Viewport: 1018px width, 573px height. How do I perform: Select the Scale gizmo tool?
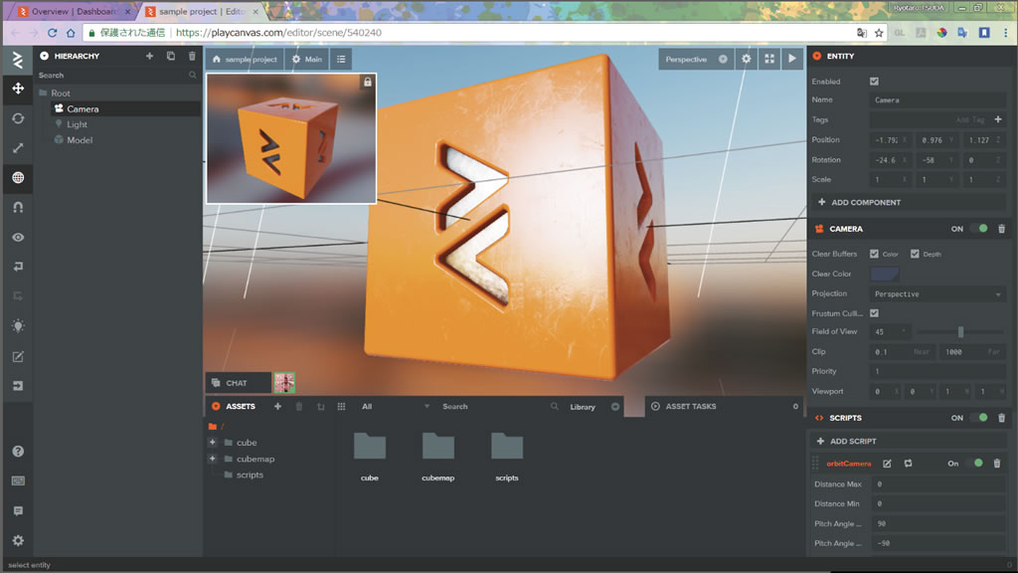(x=18, y=148)
